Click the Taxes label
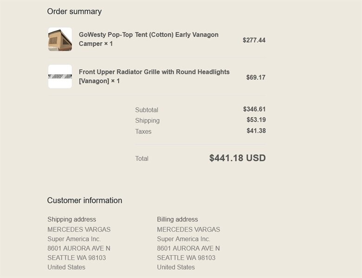Screen dimensions: 362x278 coord(143,132)
